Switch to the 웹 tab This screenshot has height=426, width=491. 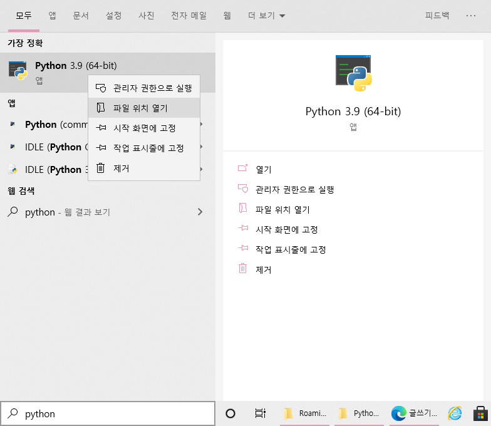pos(227,15)
